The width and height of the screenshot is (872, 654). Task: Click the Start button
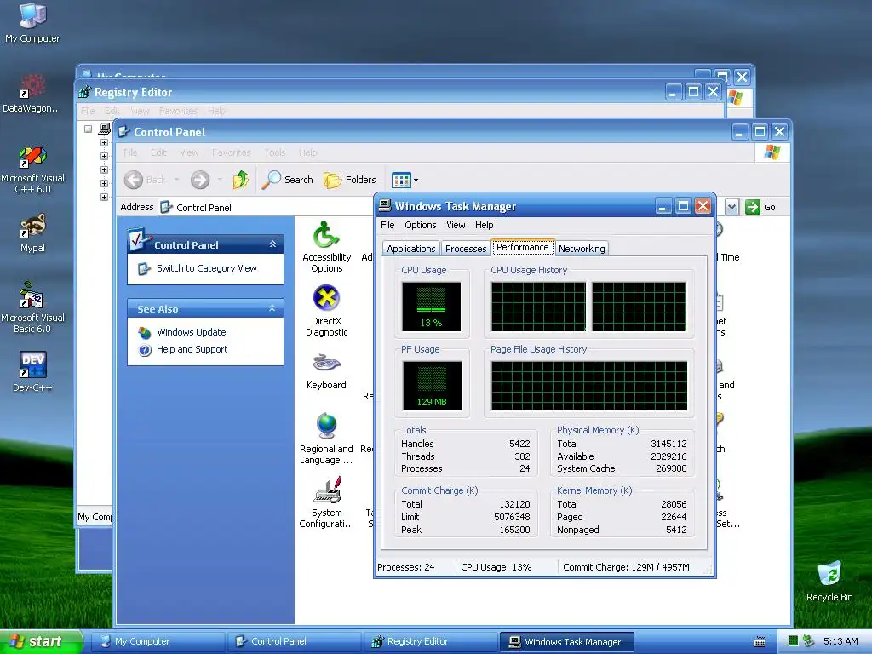pyautogui.click(x=41, y=642)
